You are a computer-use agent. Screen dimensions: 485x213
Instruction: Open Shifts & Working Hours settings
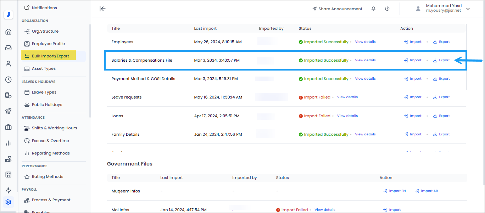54,128
